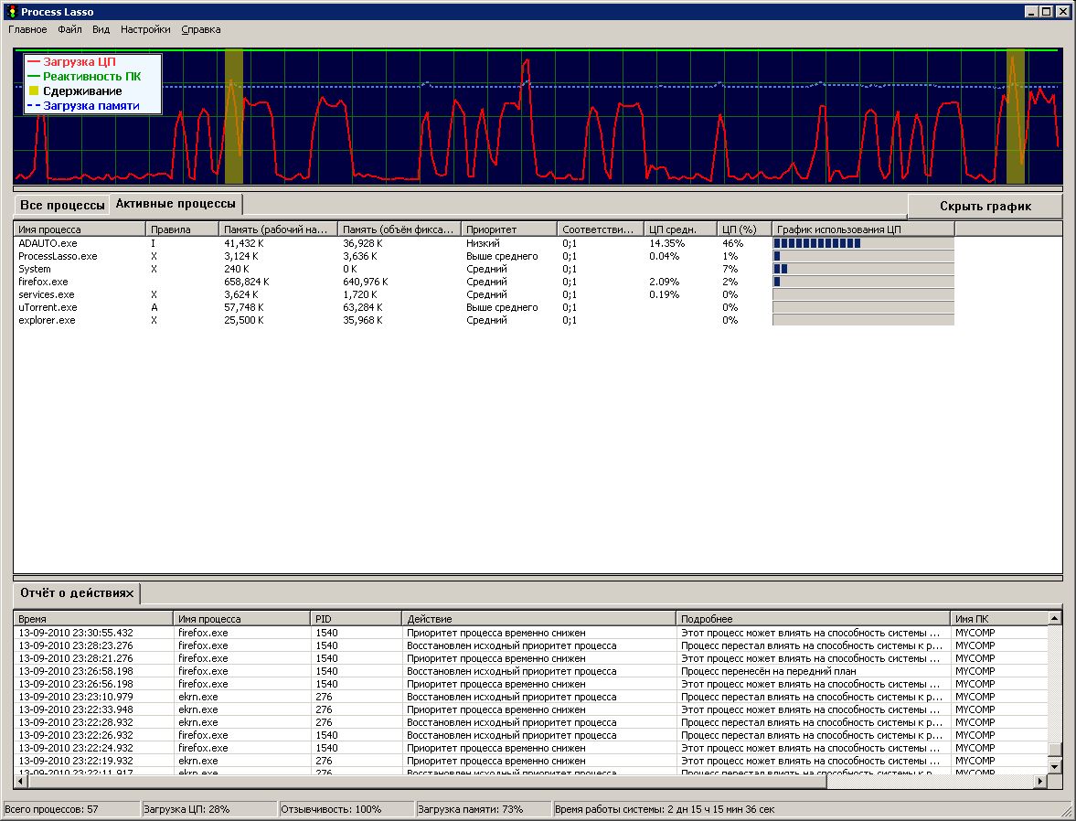
Task: Sort the log by PID column
Action: coord(356,619)
